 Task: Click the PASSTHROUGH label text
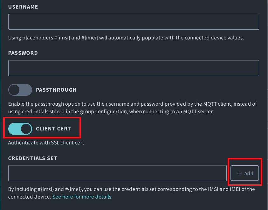coord(56,90)
